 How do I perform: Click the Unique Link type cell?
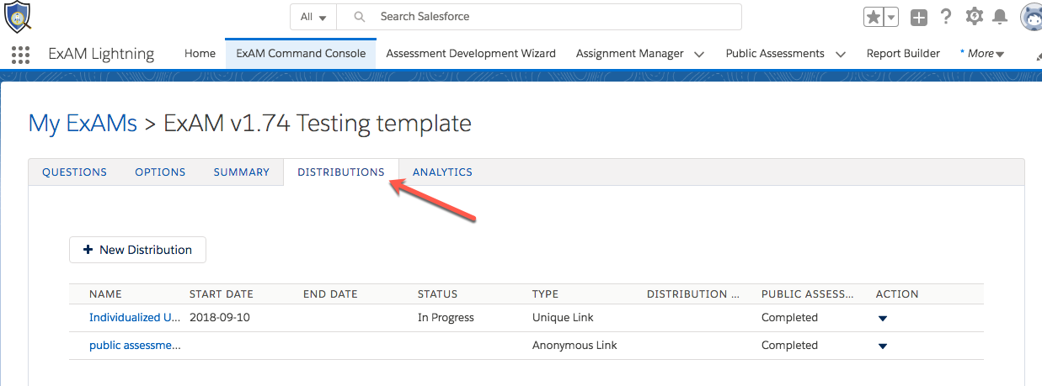(564, 318)
